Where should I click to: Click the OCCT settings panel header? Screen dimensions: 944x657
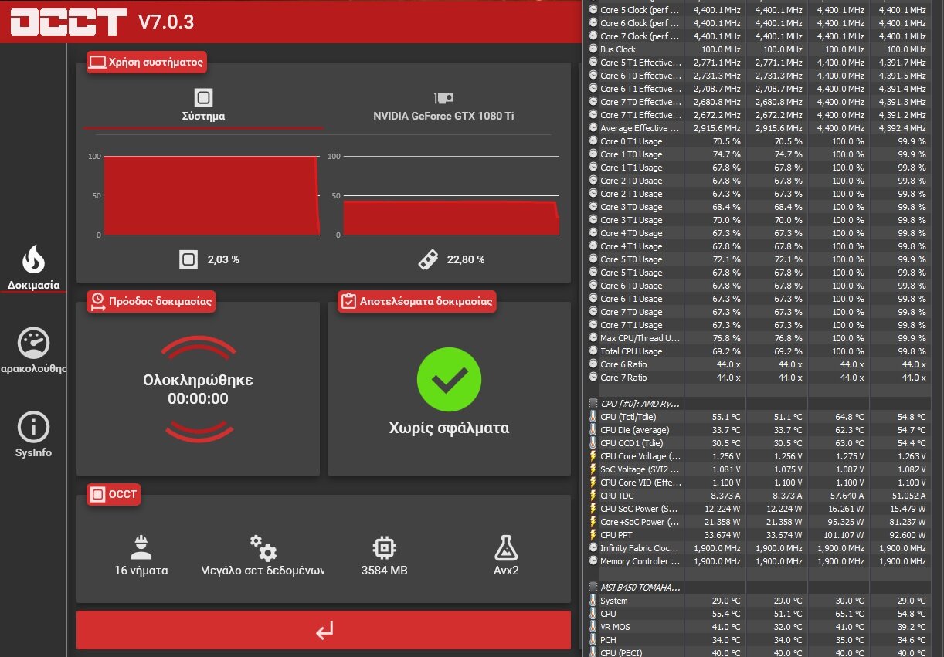[114, 494]
